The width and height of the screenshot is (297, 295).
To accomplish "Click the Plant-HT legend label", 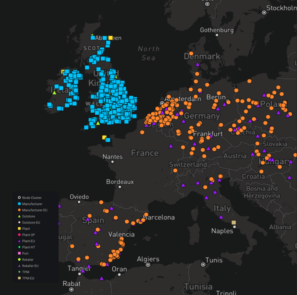I will tap(28, 247).
